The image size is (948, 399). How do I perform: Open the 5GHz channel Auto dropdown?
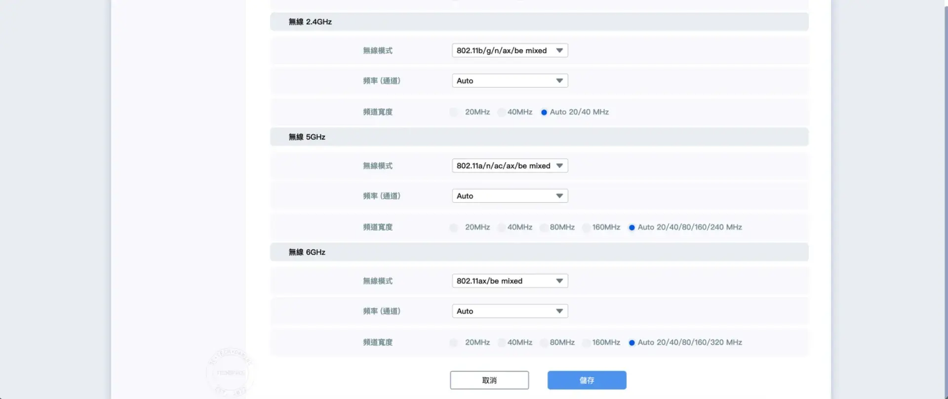pyautogui.click(x=510, y=196)
